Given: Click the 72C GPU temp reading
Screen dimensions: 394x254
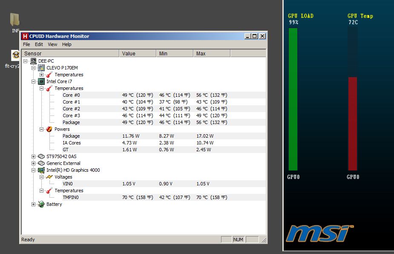Looking at the screenshot, I should [353, 22].
